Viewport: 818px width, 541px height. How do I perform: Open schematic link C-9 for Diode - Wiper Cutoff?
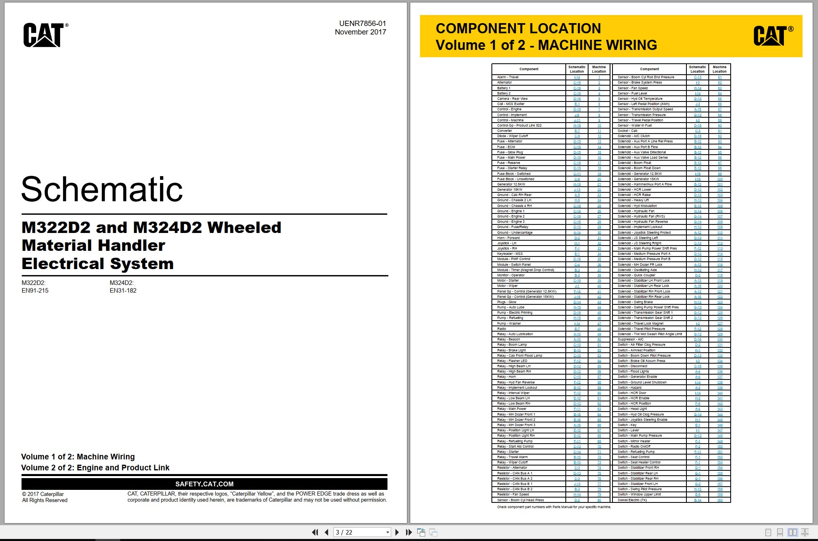[577, 136]
